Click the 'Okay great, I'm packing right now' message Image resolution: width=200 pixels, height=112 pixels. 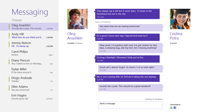tap(130, 48)
